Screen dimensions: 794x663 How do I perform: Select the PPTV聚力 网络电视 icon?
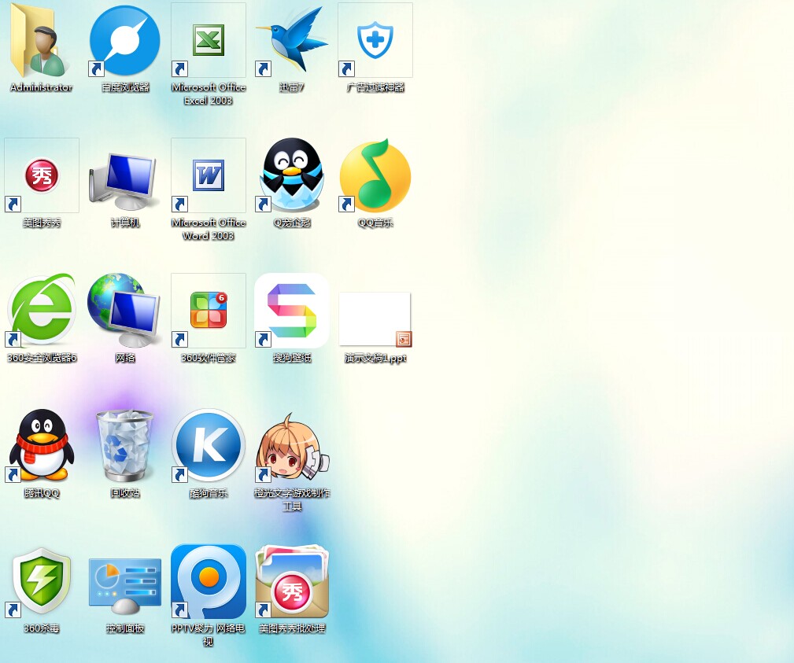209,581
